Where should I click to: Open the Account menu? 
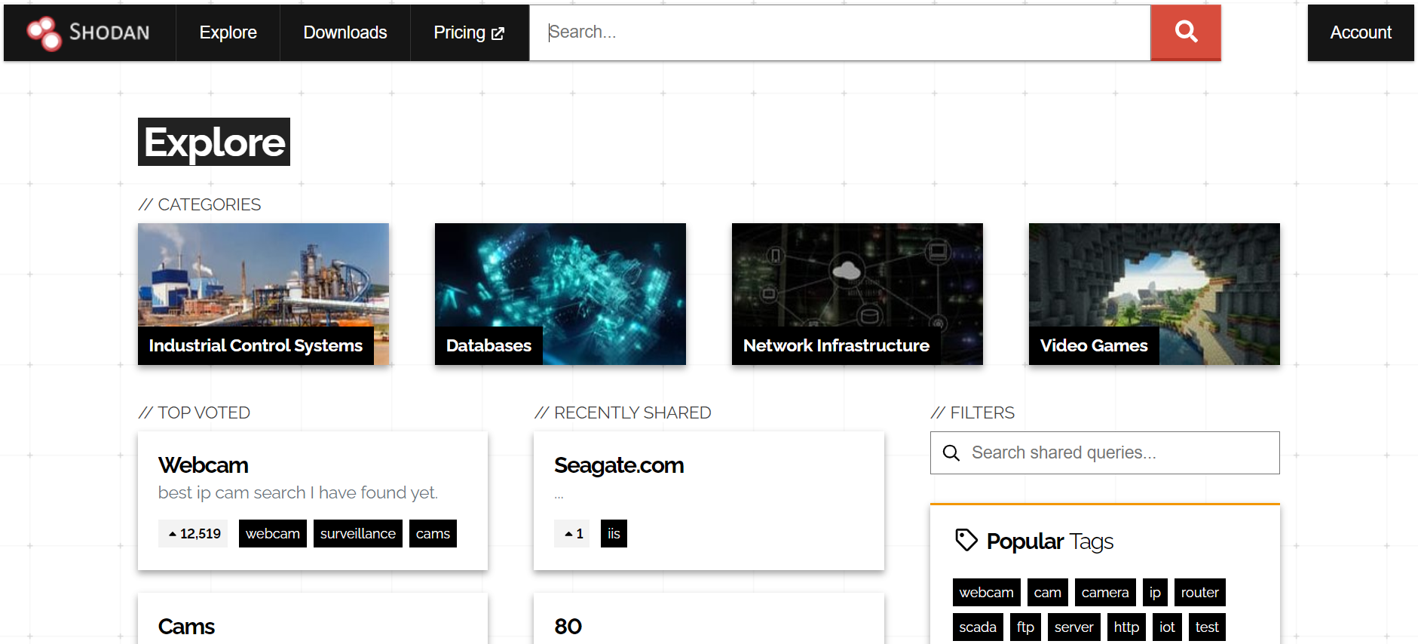coord(1361,32)
